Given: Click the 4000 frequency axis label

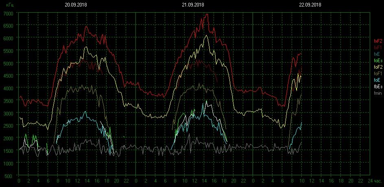Looking at the screenshot, I should coord(8,88).
